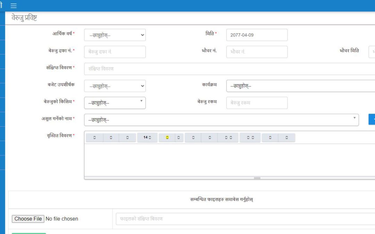
Task: Click the मिति date field showing 2077-04-09
Action: 256,35
